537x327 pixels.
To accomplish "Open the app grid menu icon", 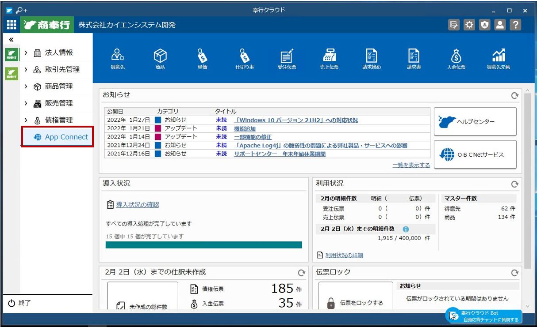I will click(12, 25).
